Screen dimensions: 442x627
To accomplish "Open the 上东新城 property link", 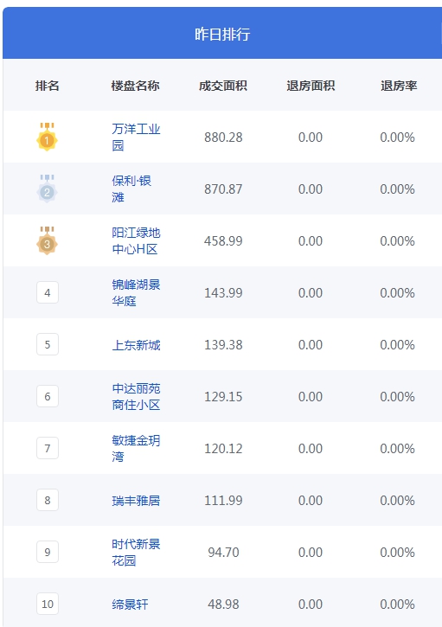I will (x=136, y=345).
